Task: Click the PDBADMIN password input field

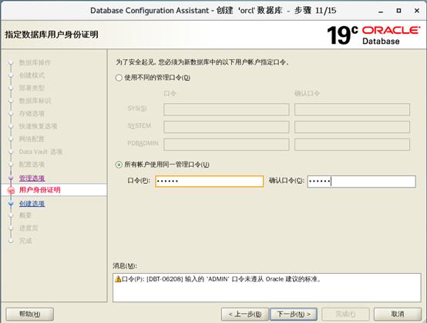Action: click(227, 145)
